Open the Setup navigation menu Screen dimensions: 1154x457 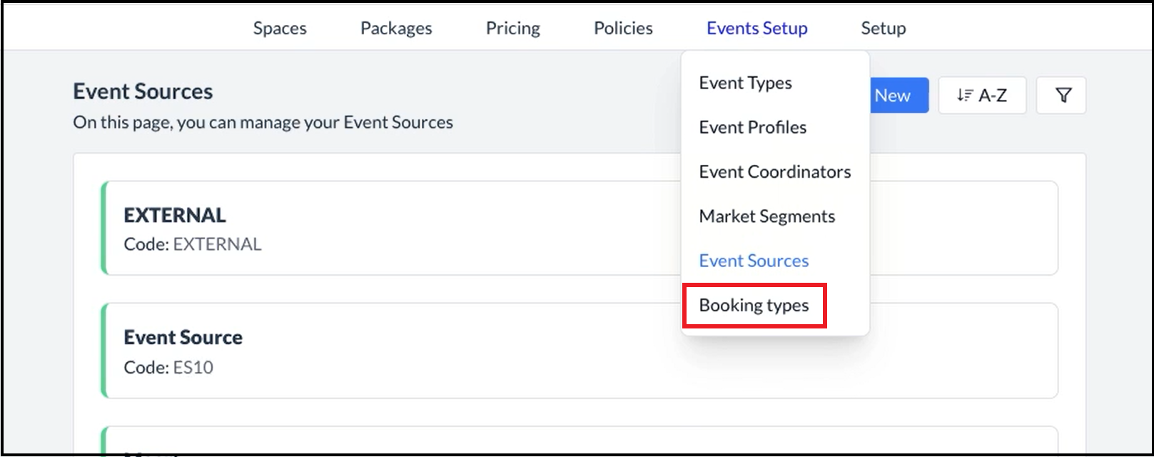pyautogui.click(x=883, y=29)
